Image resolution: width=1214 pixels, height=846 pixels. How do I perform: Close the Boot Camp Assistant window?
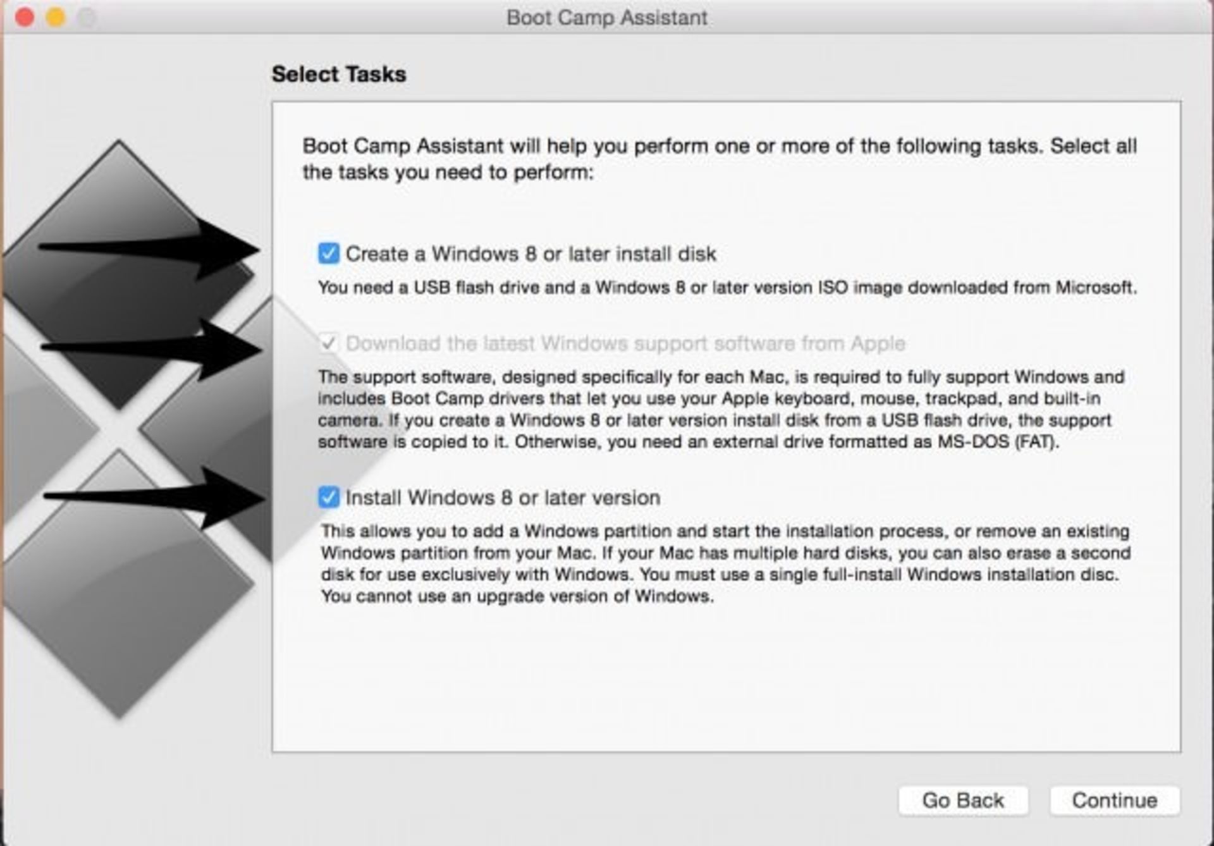[25, 18]
